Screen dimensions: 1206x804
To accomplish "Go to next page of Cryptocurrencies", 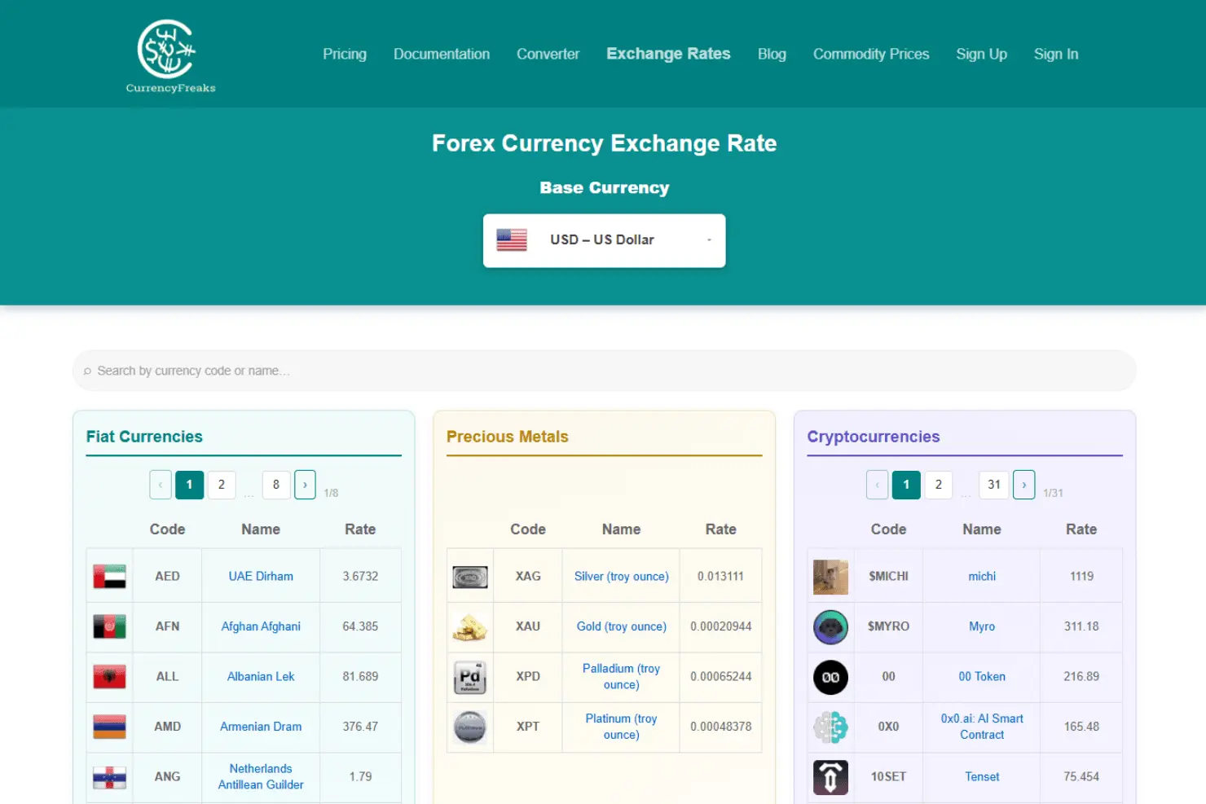I will pyautogui.click(x=1024, y=485).
